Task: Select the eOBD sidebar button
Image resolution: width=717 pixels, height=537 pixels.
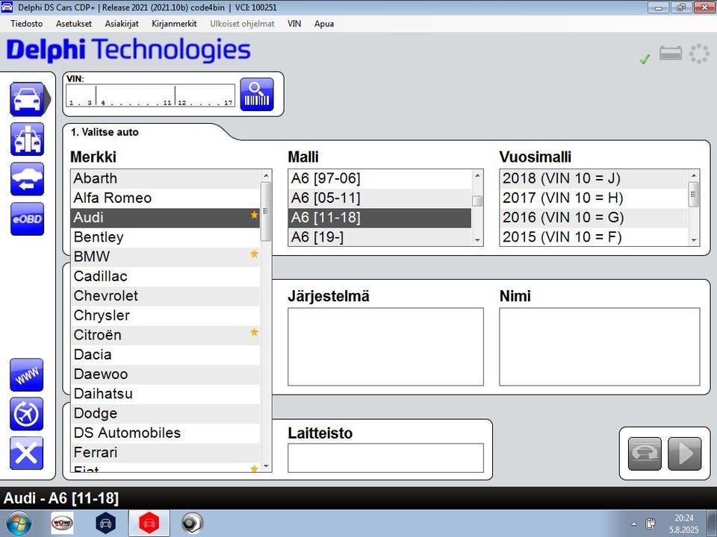Action: coord(28,219)
